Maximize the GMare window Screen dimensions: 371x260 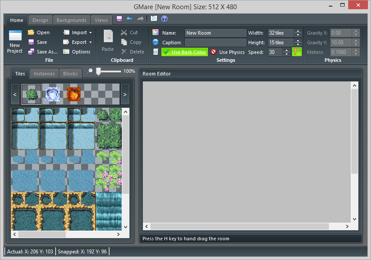pyautogui.click(x=342, y=5)
